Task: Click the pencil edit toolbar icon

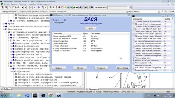Action: pos(13,7)
